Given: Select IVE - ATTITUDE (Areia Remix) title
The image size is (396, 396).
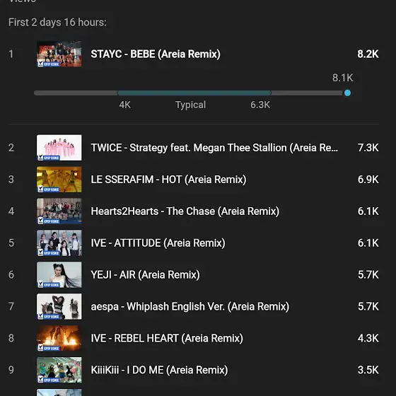Looking at the screenshot, I should 158,243.
